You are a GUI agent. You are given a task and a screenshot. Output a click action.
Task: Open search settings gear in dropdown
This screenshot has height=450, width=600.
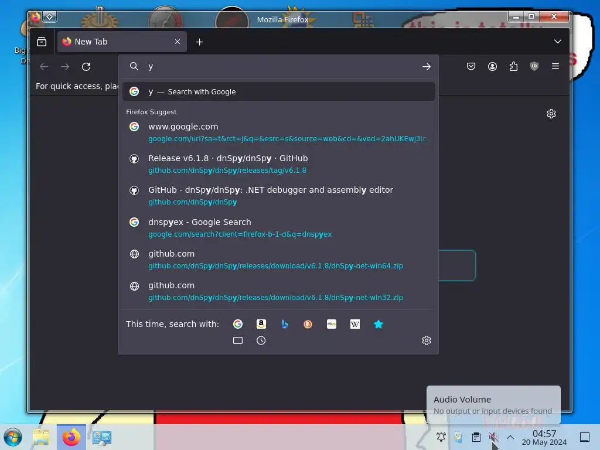point(427,340)
